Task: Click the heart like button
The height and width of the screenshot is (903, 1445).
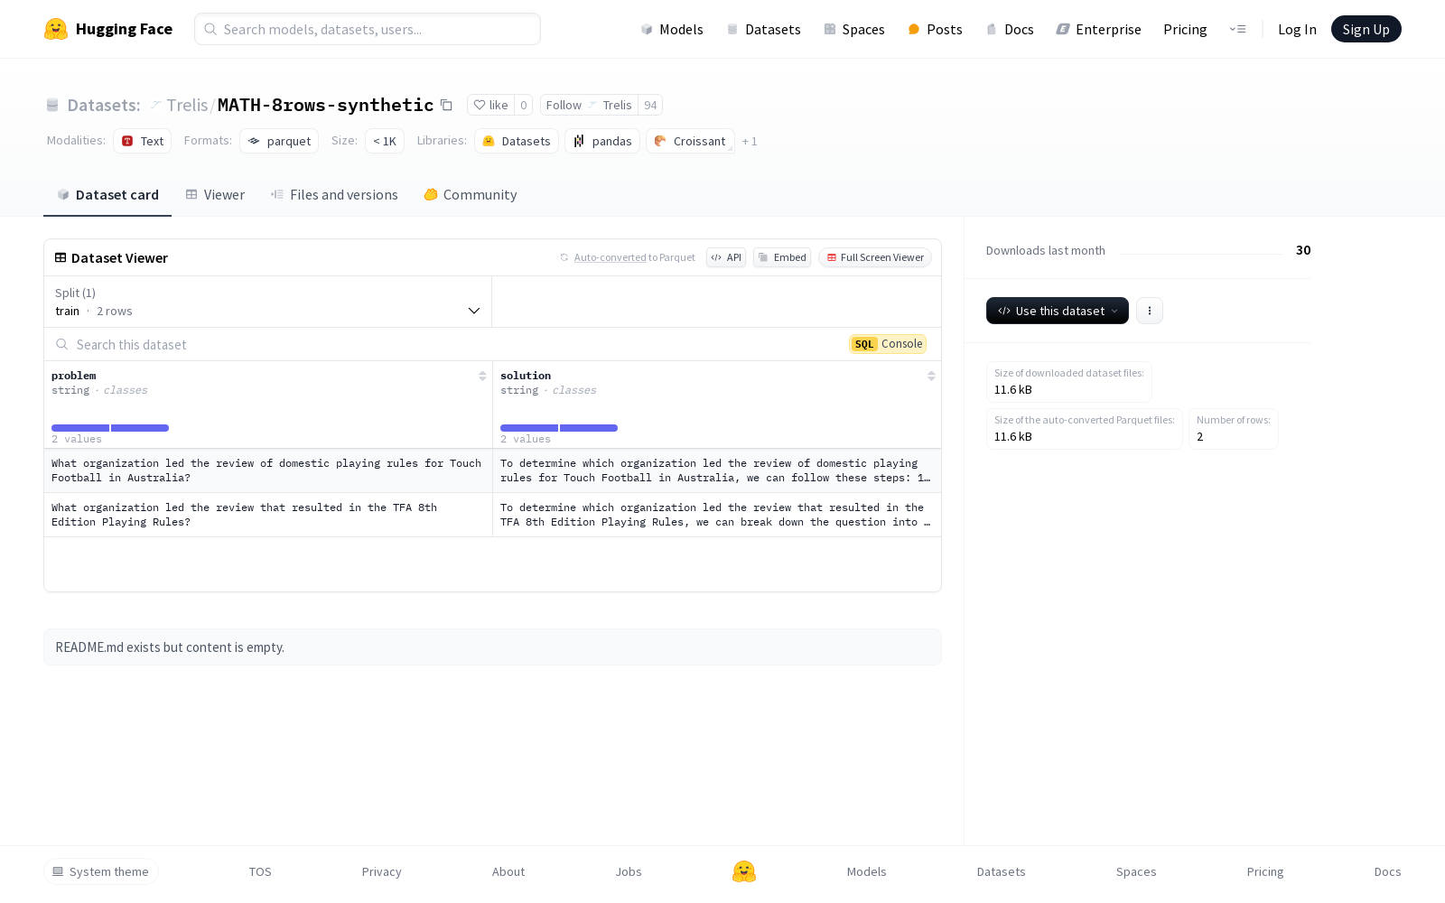Action: point(491,105)
